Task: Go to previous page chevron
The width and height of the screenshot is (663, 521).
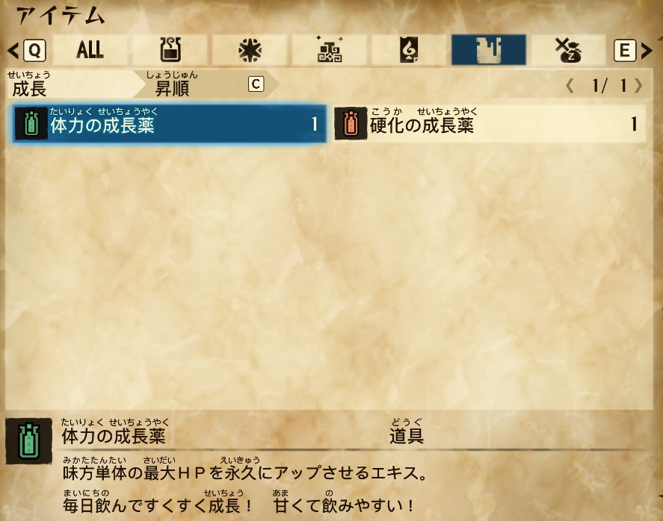Action: [x=570, y=86]
